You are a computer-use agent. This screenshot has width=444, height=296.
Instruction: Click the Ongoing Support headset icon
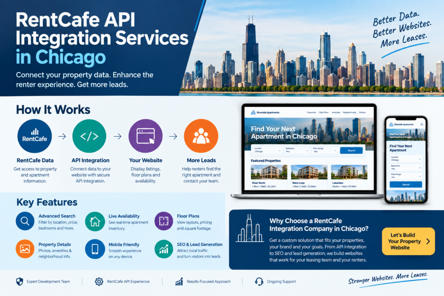coord(259,282)
